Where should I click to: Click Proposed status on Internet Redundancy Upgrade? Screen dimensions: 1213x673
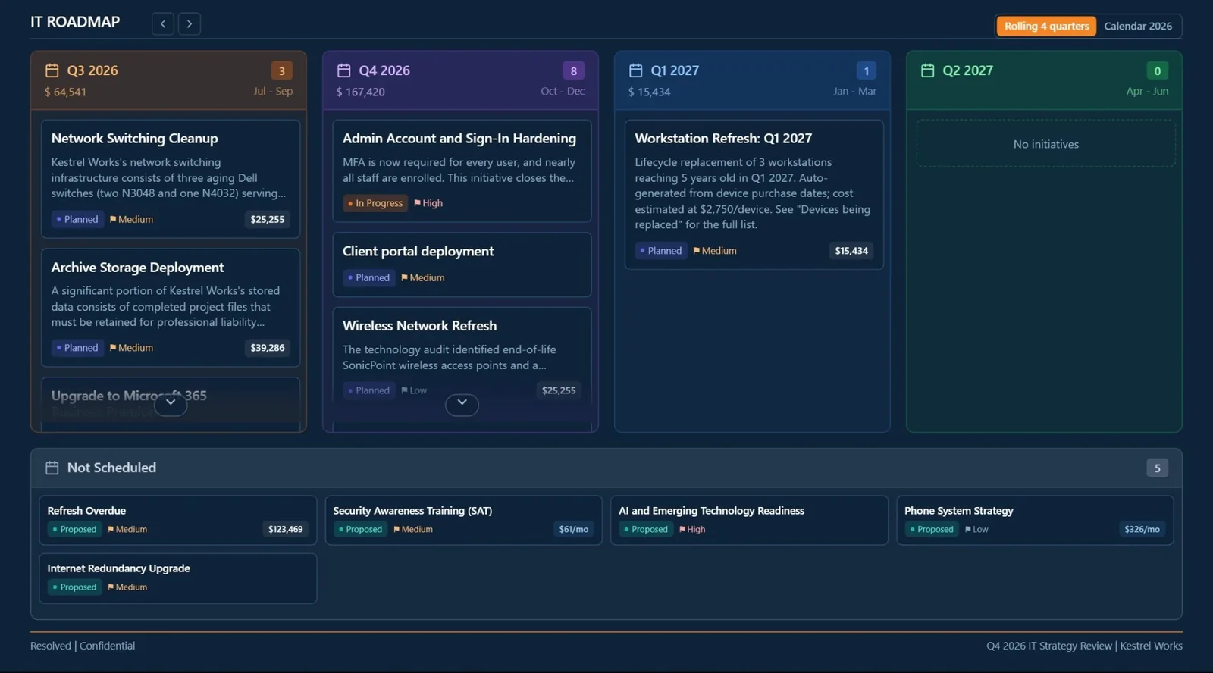tap(74, 587)
